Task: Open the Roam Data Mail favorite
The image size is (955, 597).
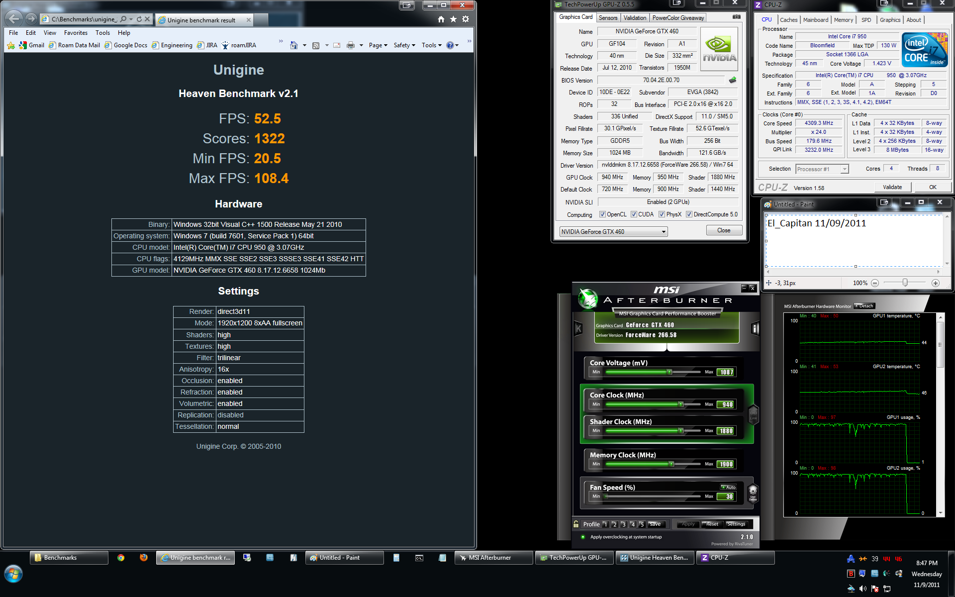Action: pyautogui.click(x=74, y=45)
